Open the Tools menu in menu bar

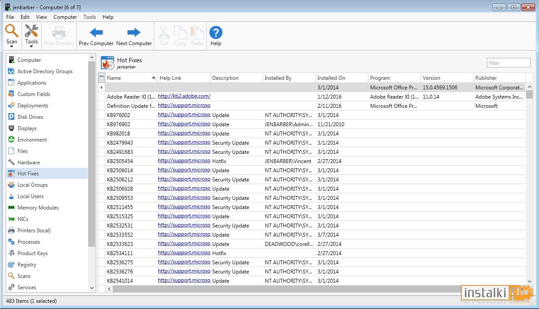tap(90, 17)
